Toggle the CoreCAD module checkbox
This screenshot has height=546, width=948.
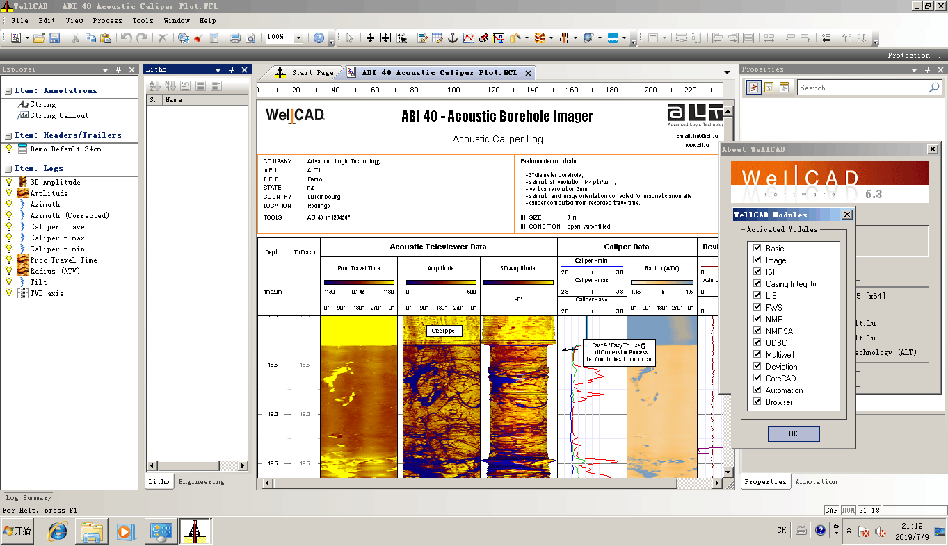coord(757,378)
